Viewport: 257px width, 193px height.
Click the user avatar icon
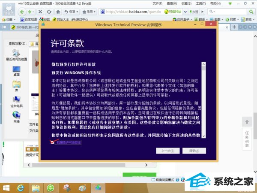9,9
